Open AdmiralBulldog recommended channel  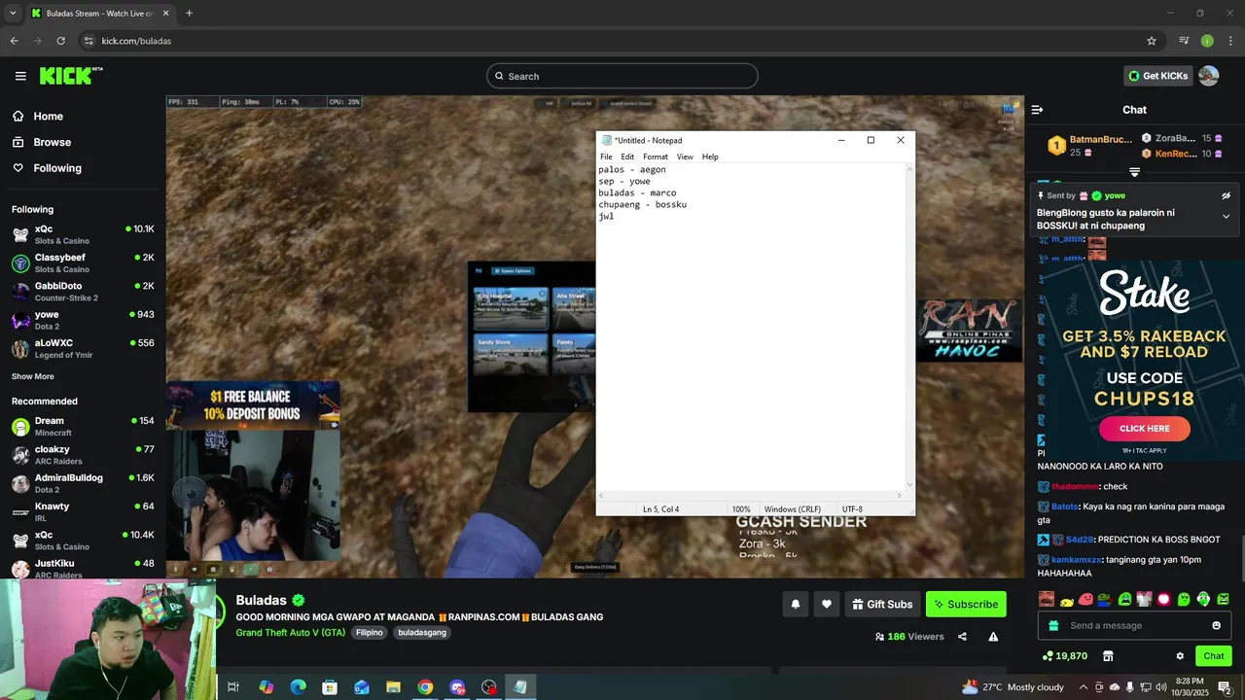click(x=83, y=482)
